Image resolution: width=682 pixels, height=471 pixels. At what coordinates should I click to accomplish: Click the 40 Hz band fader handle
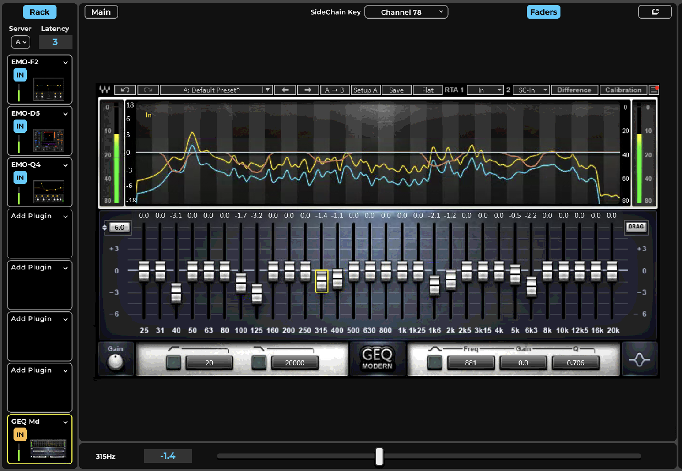pos(176,293)
